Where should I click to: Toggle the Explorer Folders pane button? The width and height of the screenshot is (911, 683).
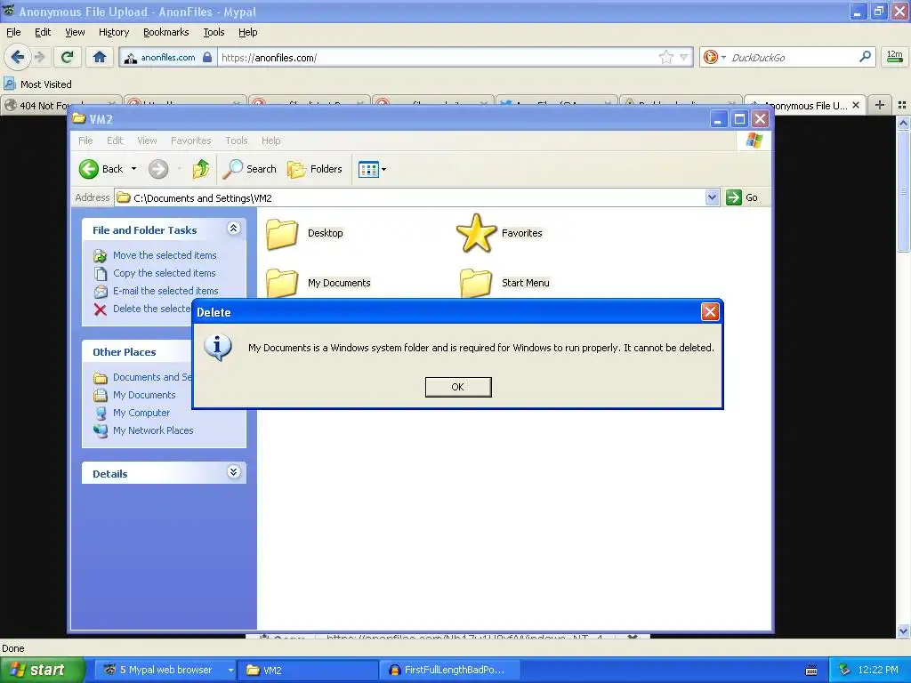pyautogui.click(x=315, y=169)
